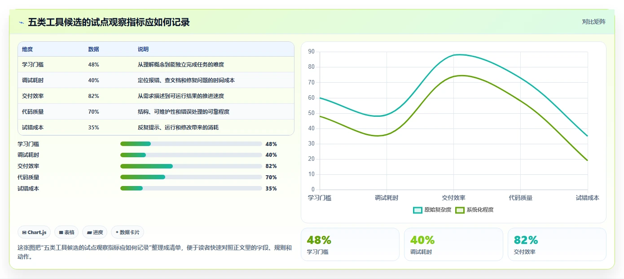Select the 表格 tag chip
Viewport: 624px width, 279px height.
click(x=66, y=232)
